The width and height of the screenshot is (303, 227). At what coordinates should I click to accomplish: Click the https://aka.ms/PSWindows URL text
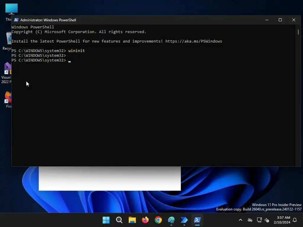pos(194,41)
